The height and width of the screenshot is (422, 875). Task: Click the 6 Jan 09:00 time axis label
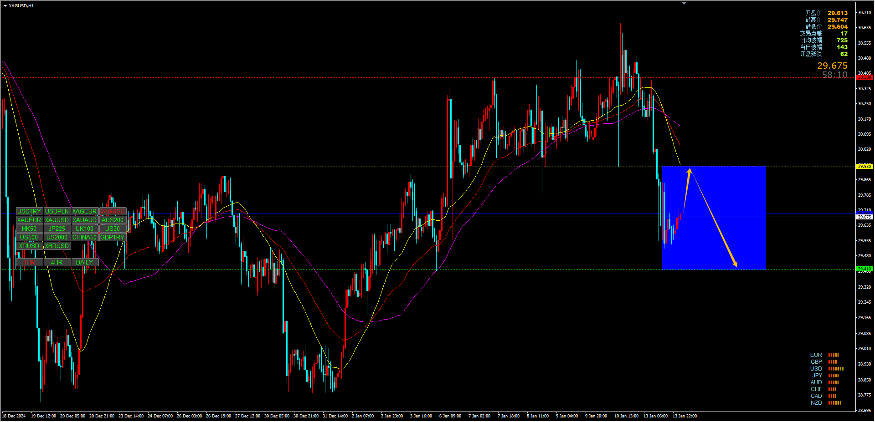click(450, 416)
